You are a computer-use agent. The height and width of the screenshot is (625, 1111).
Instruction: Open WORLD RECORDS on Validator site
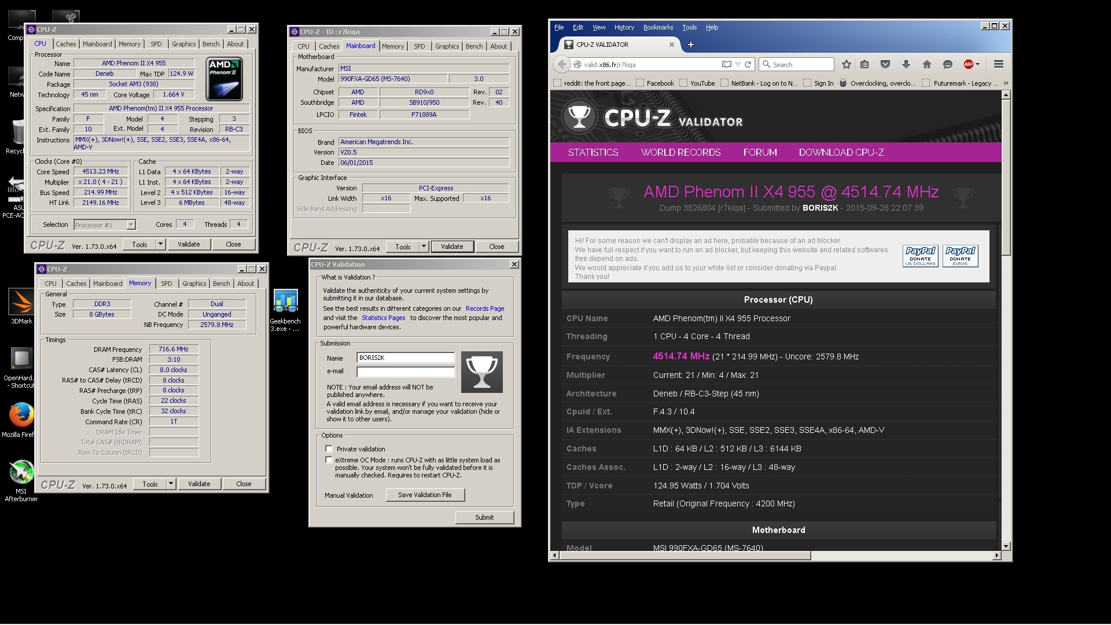tap(680, 152)
